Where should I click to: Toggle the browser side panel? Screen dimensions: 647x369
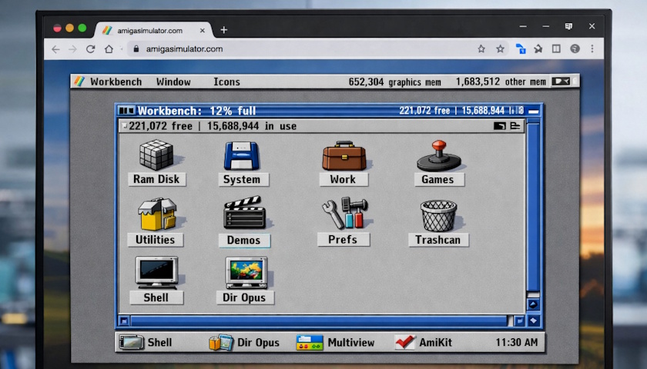[556, 49]
